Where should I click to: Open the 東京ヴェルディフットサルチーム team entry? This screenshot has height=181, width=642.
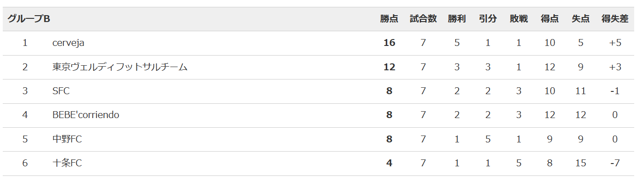[x=120, y=67]
